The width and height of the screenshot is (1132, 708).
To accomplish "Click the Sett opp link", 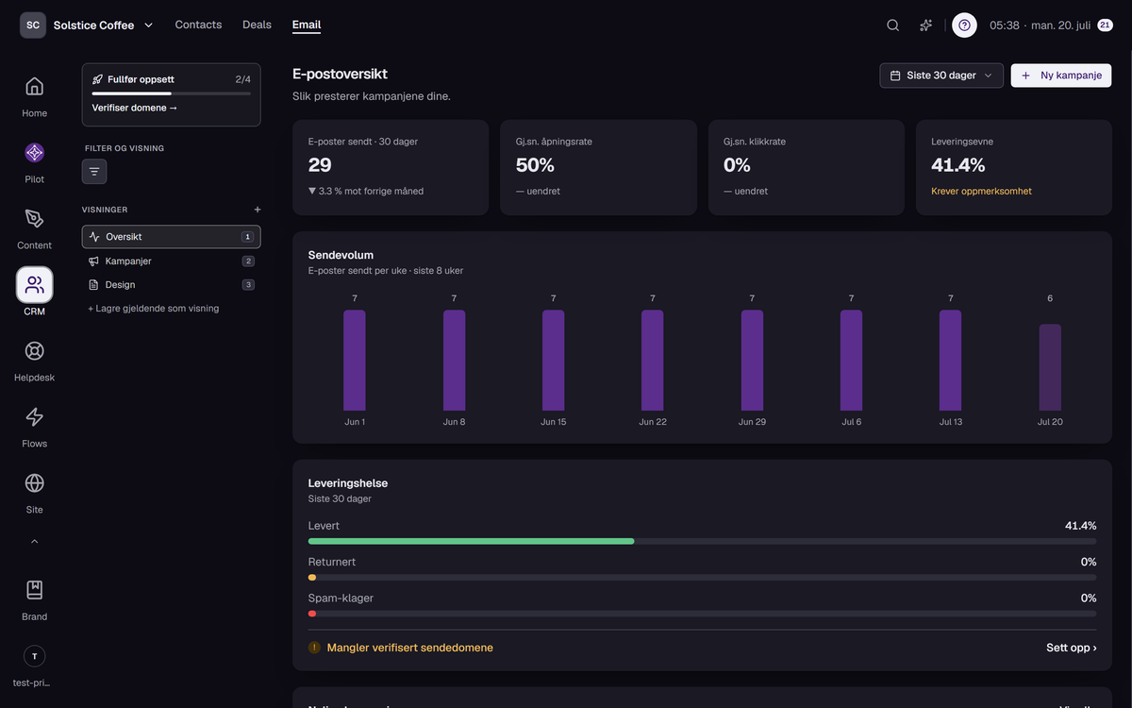I will (1071, 648).
